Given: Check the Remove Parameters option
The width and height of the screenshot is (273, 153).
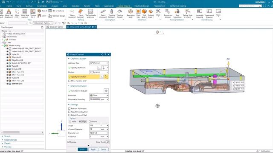Looking at the screenshot, I should (69, 109).
